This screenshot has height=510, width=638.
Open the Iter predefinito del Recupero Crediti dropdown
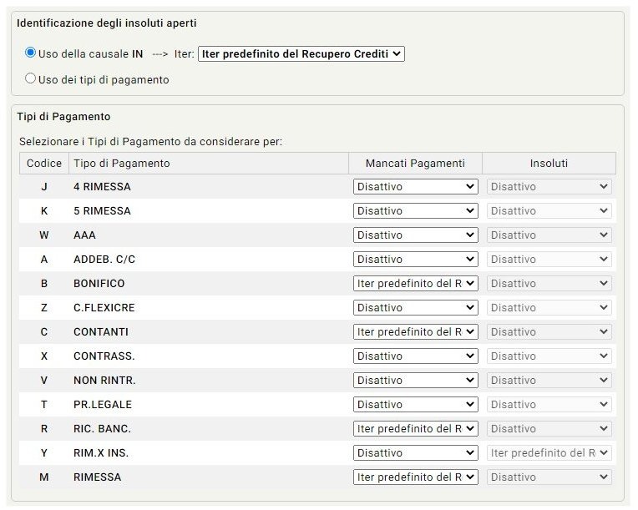[301, 53]
